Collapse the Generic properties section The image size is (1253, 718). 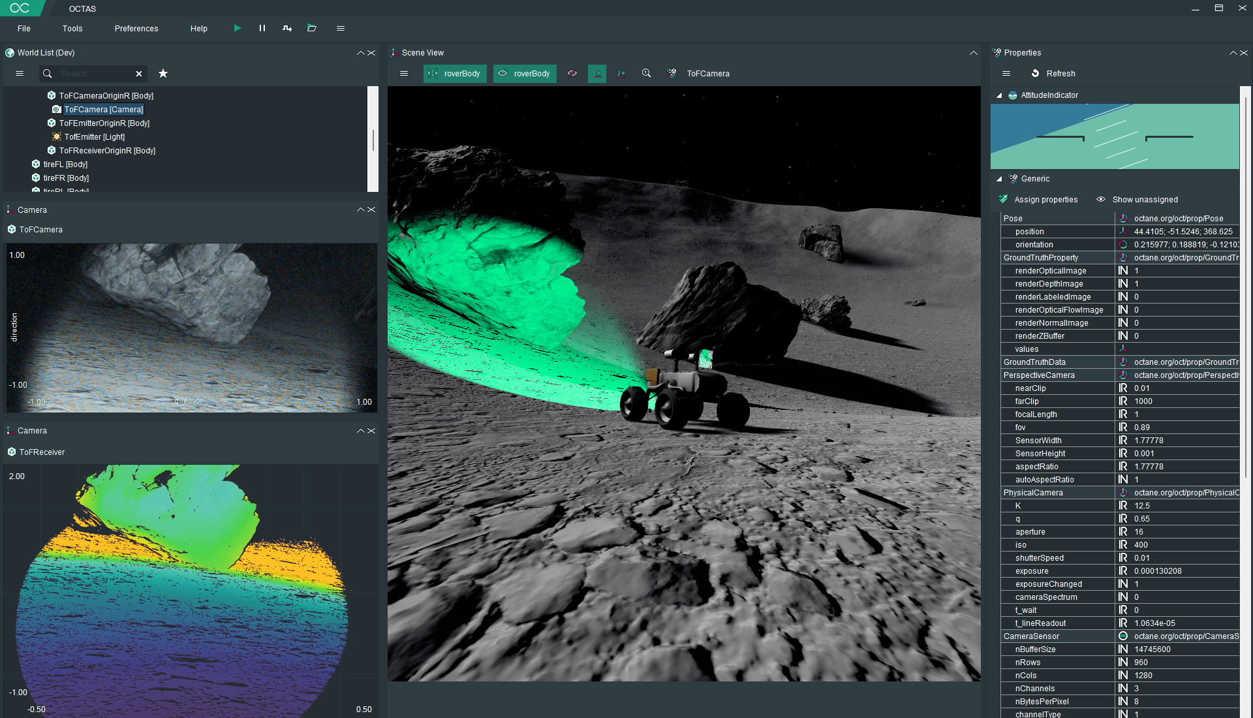click(x=999, y=179)
